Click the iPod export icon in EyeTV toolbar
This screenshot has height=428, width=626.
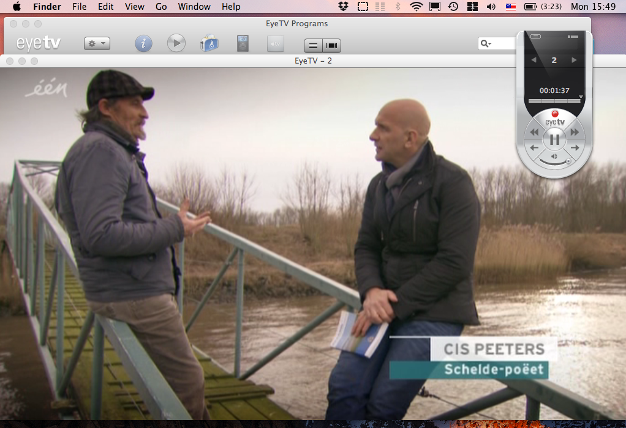coord(243,43)
